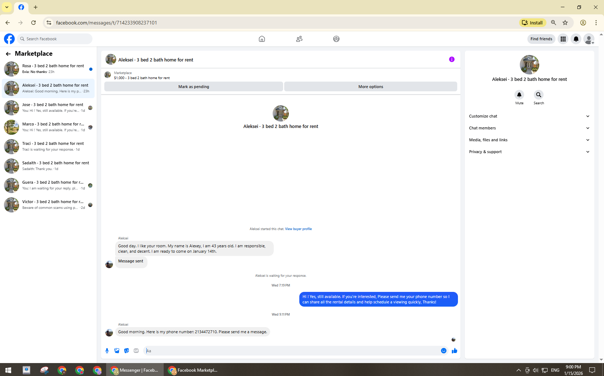Open the browser zoom magnifier icon
This screenshot has width=604, height=376.
tap(554, 23)
